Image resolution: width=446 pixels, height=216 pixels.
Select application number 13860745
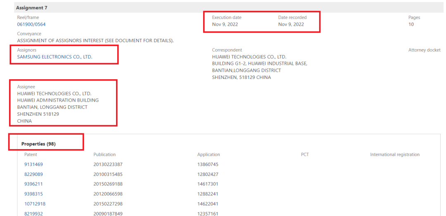coord(208,164)
